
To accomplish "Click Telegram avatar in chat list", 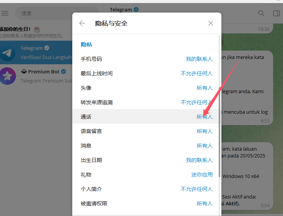I will point(8,52).
